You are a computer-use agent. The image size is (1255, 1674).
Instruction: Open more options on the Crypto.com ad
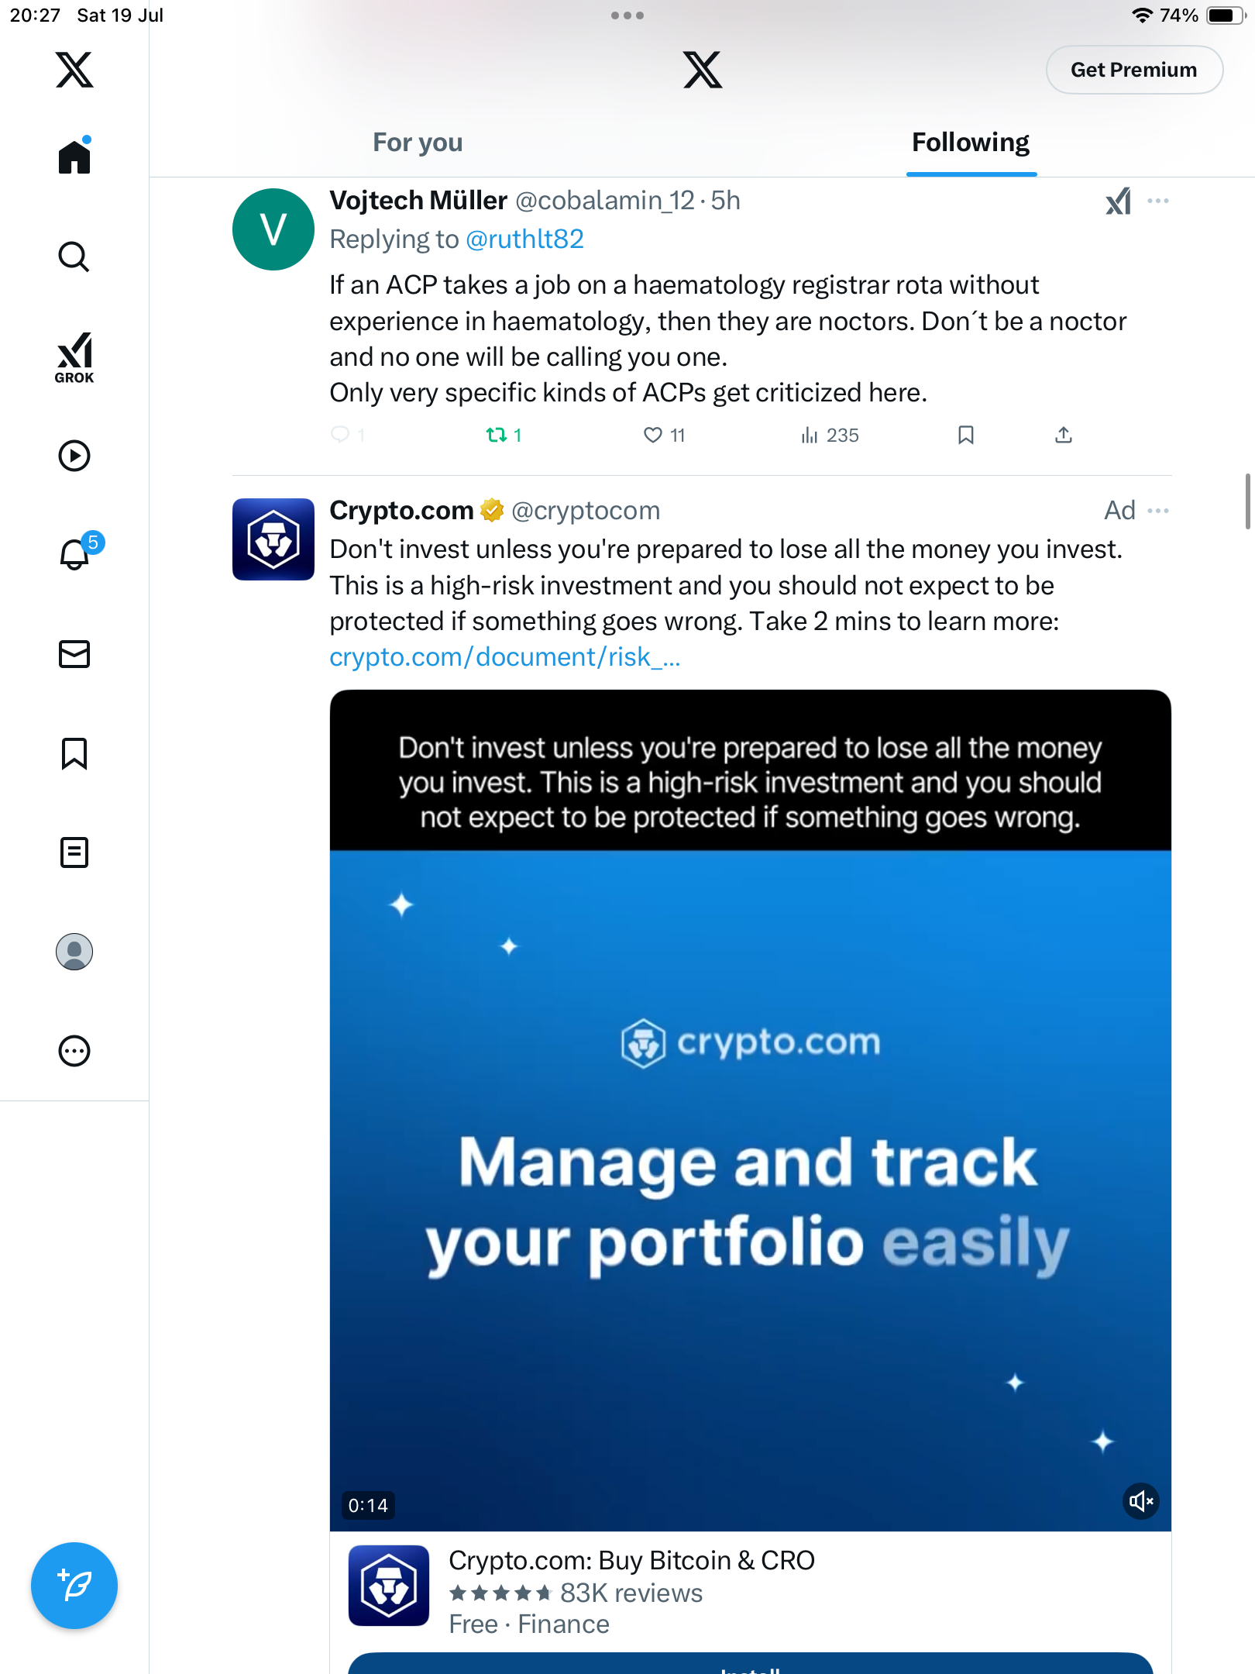coord(1158,511)
